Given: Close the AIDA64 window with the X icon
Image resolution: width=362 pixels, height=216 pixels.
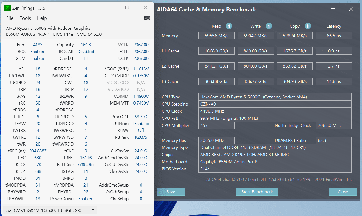Looking at the screenshot, I should tap(351, 9).
